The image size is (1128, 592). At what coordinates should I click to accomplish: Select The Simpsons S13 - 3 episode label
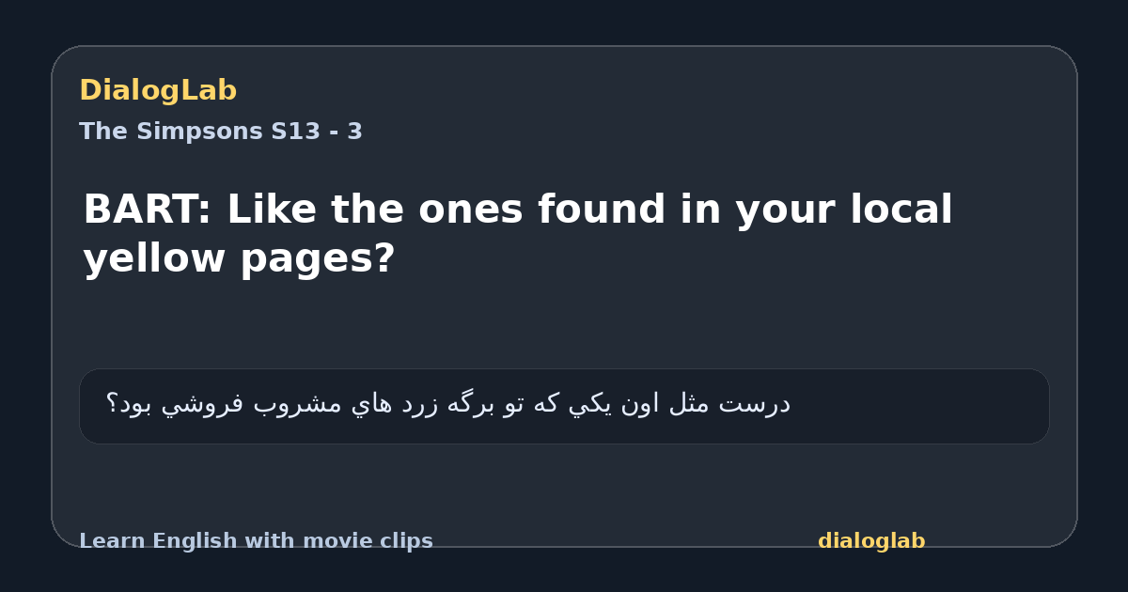click(x=221, y=132)
